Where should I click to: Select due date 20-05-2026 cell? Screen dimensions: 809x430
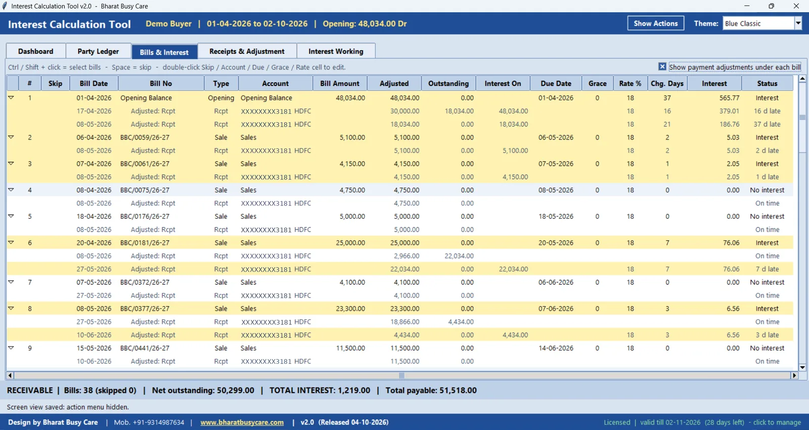556,243
